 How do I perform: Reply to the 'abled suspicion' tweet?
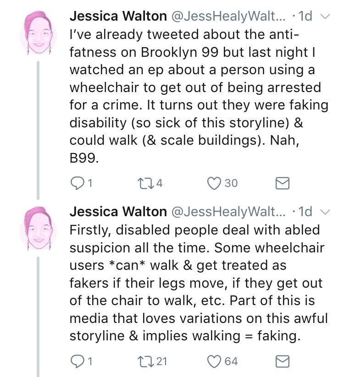[x=77, y=361]
